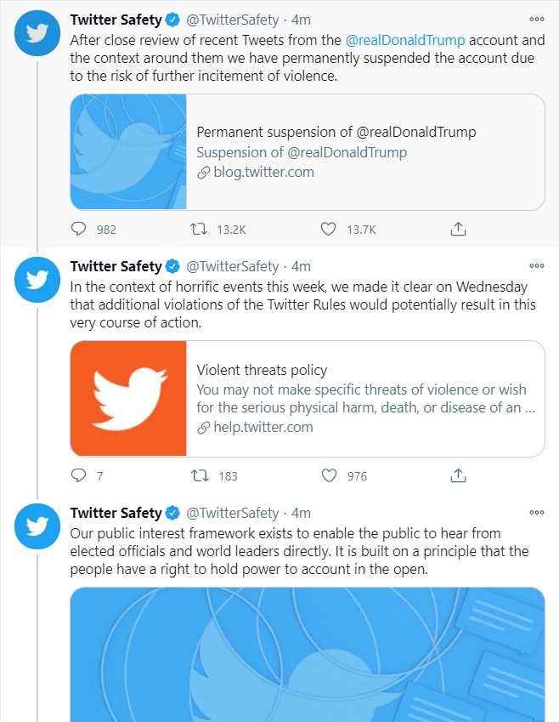Reply to the permanent suspension tweet
The height and width of the screenshot is (722, 559).
(79, 229)
